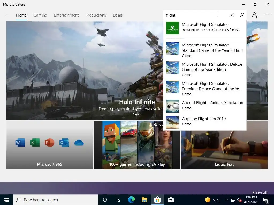Open File Explorer from taskbar
Screen dimensions: 274x205
[144, 200]
